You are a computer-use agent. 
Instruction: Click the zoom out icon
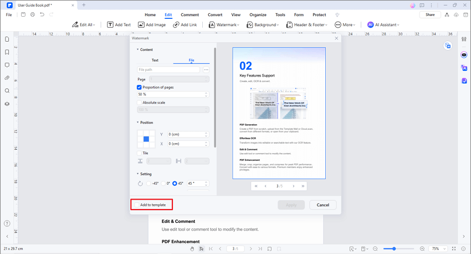(375, 248)
